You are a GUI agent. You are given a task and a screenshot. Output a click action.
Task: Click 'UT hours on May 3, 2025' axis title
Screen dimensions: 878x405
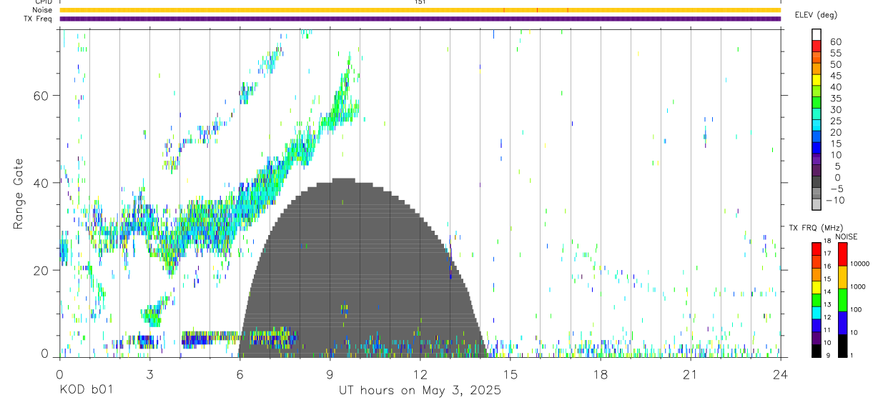pyautogui.click(x=420, y=391)
